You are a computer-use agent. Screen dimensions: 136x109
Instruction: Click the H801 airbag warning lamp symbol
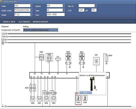(42, 57)
